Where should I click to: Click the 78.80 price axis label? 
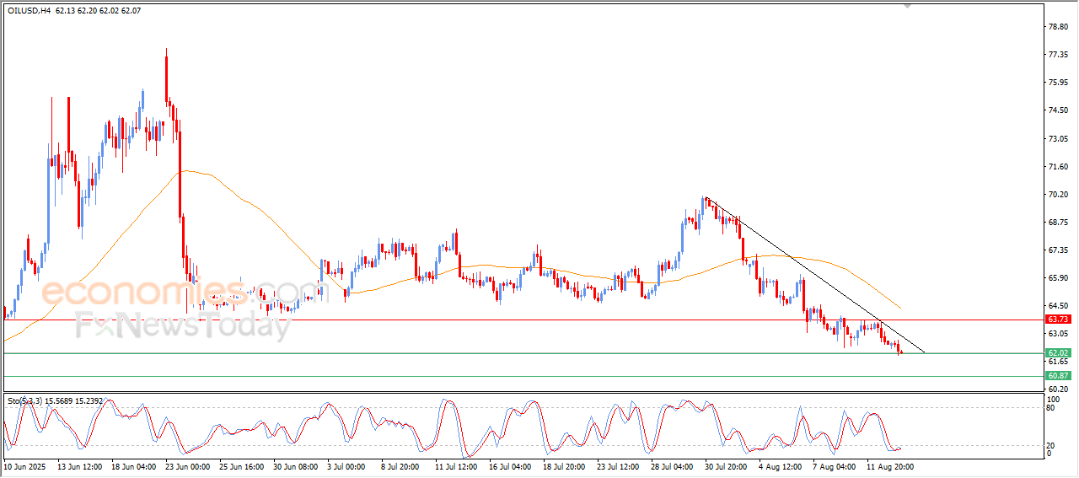(1058, 27)
